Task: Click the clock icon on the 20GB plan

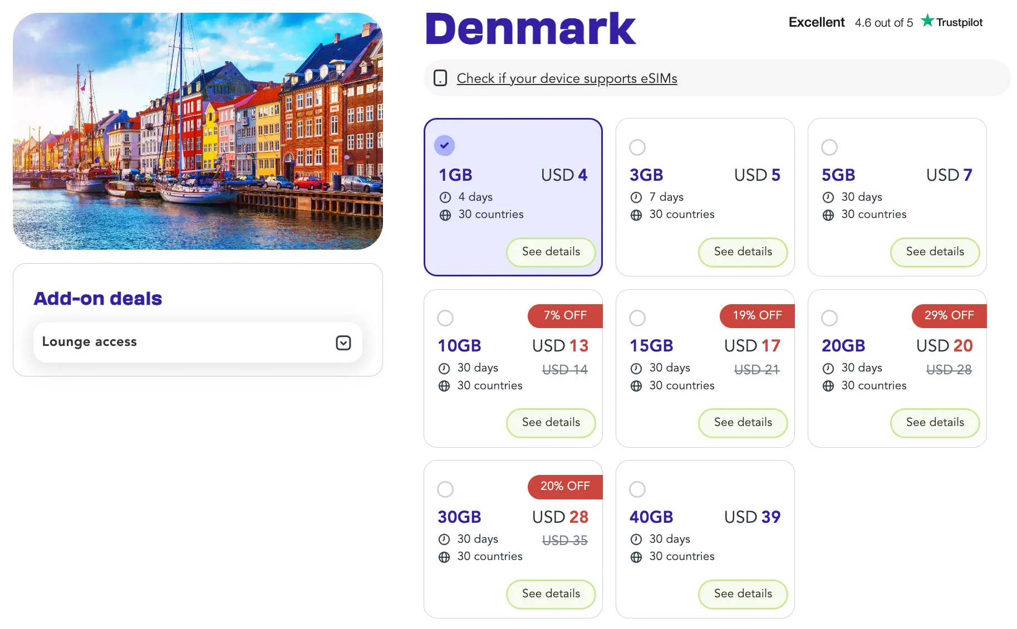Action: pos(828,368)
